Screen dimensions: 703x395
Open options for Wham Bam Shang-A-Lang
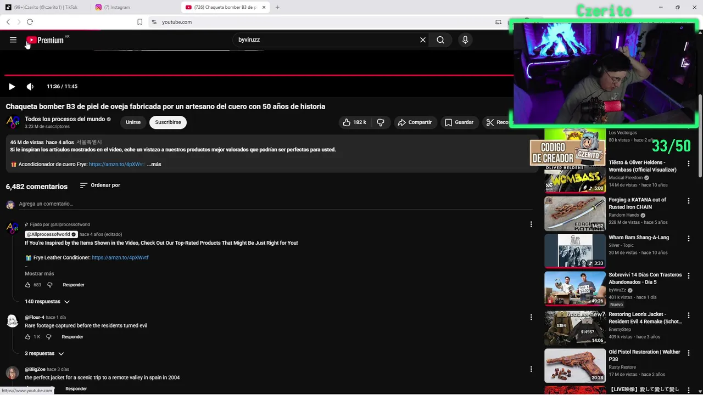coord(688,238)
